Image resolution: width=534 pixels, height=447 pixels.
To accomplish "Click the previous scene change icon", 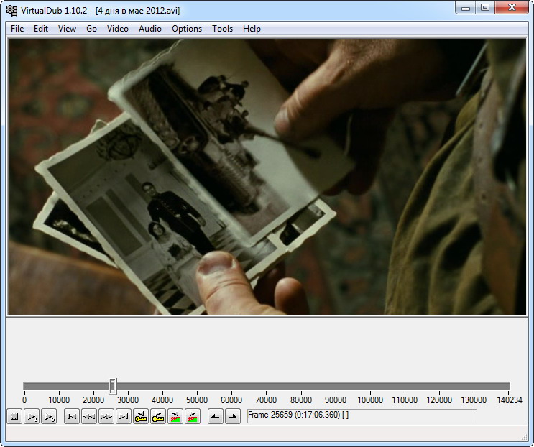I will point(175,416).
